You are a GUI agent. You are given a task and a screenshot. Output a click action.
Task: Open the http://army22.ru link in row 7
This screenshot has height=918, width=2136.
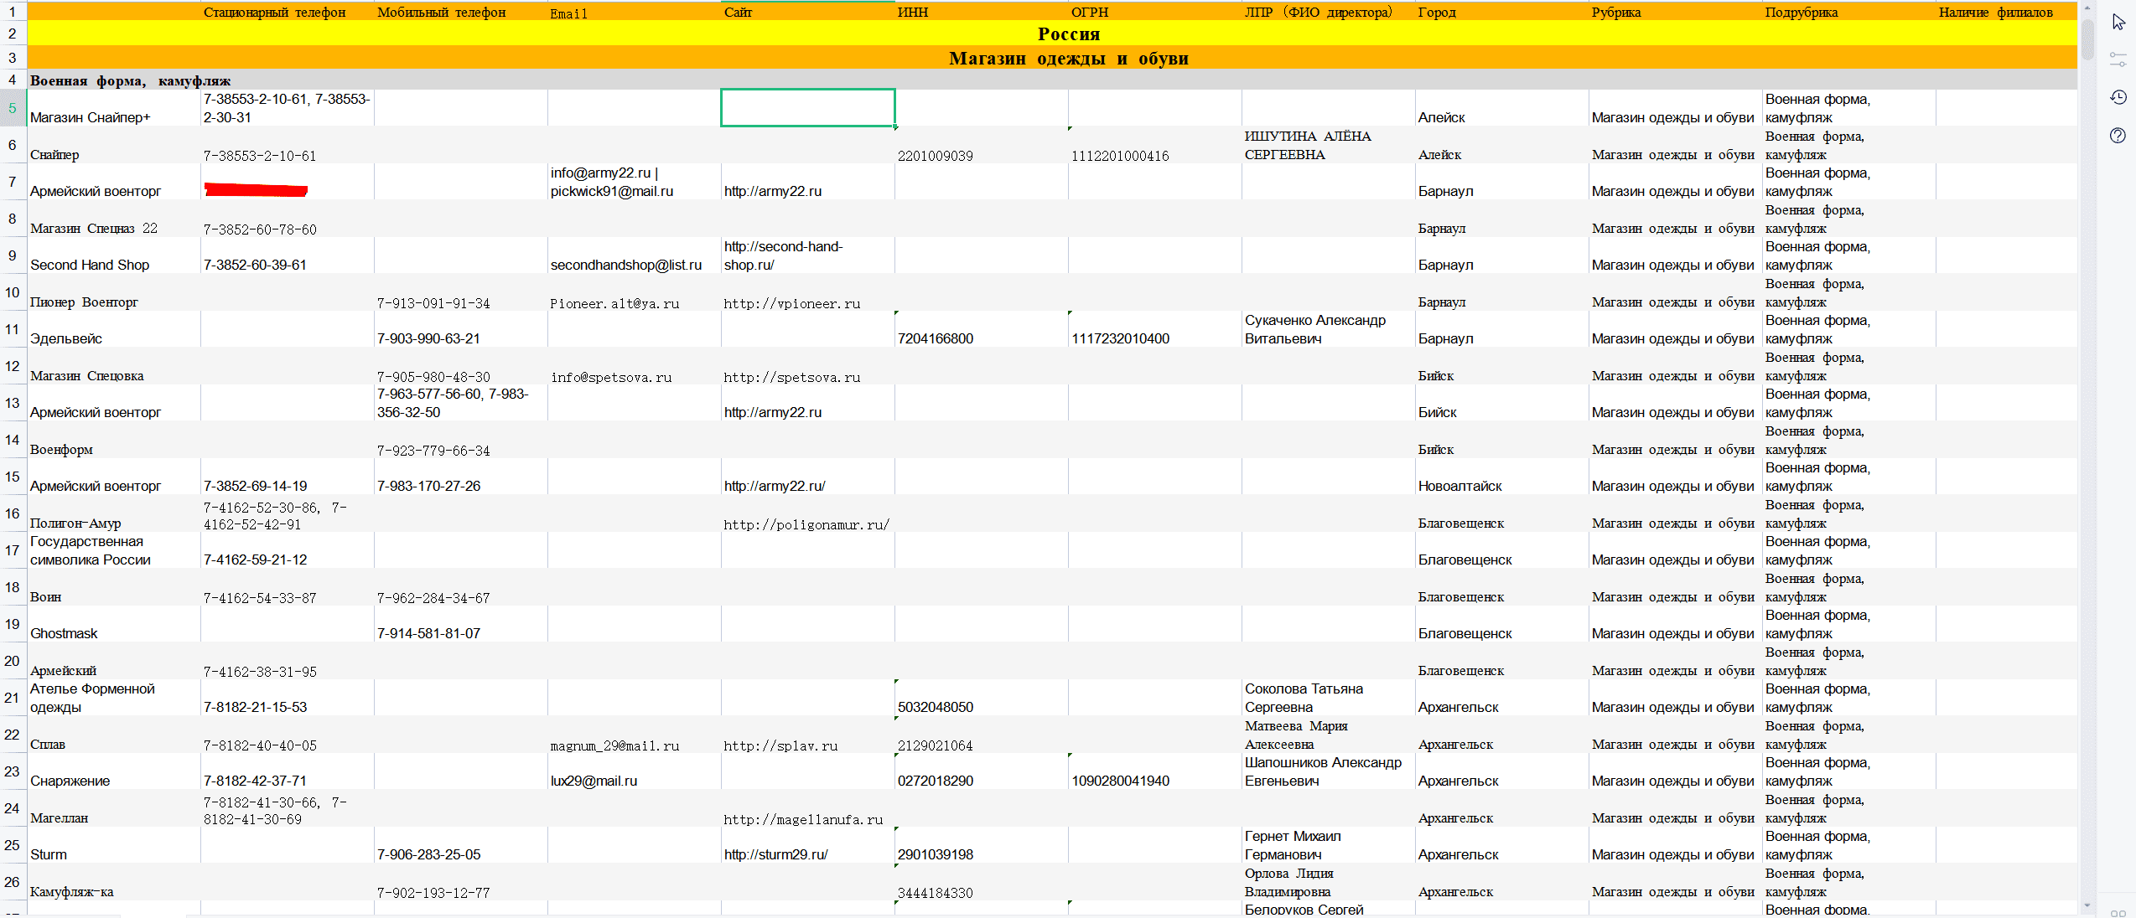(x=773, y=192)
